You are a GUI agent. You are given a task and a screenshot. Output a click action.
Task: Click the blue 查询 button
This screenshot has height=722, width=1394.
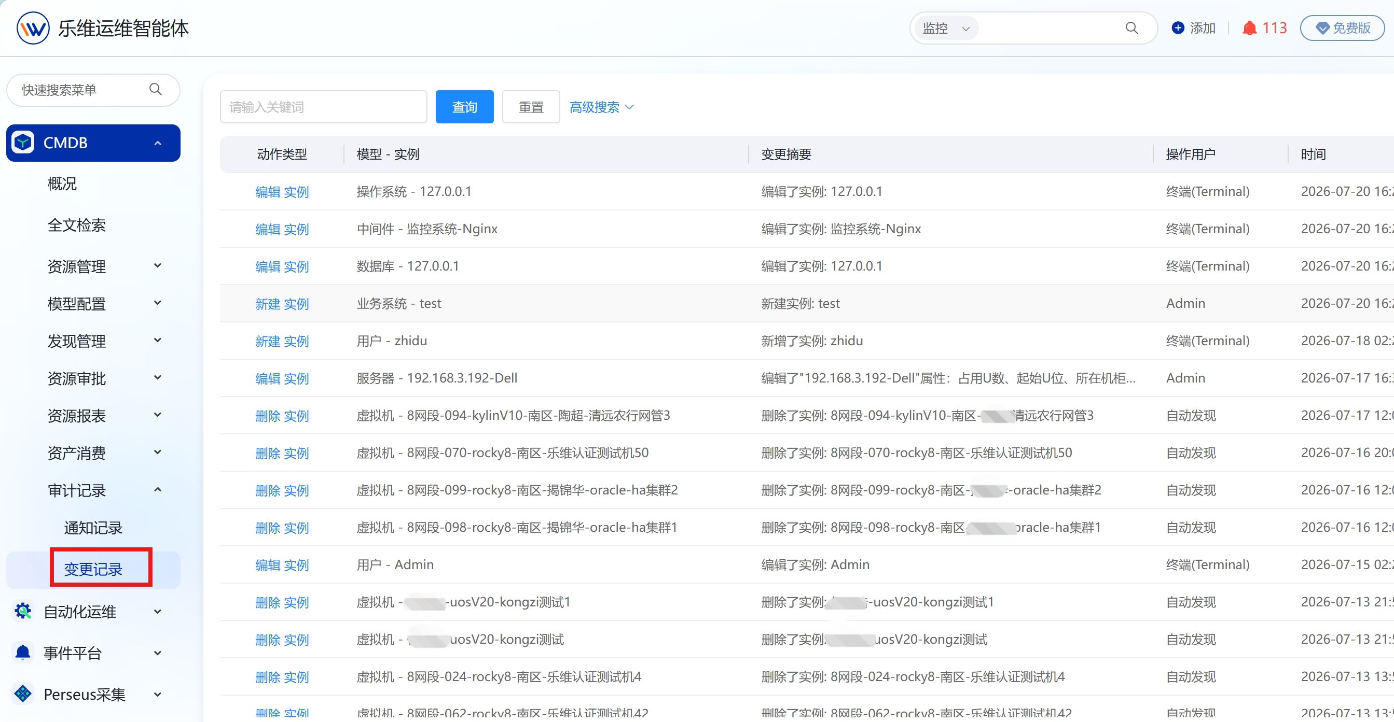464,107
